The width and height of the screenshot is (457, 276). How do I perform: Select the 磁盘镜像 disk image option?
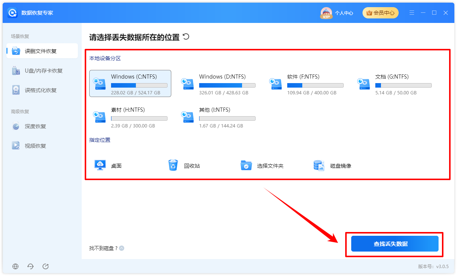(332, 165)
